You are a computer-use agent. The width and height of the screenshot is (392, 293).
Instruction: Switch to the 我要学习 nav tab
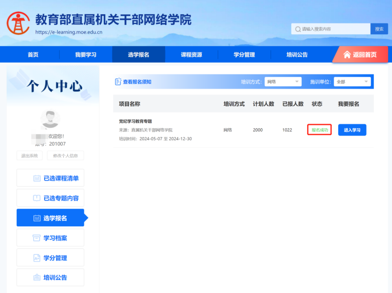click(86, 54)
